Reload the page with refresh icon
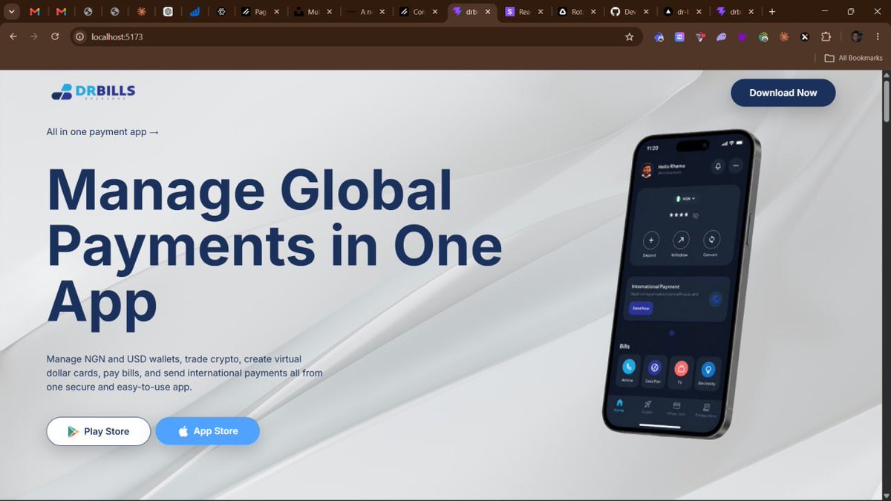This screenshot has width=891, height=501. point(55,36)
